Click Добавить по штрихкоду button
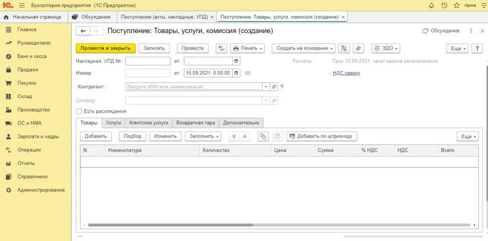 [322, 136]
